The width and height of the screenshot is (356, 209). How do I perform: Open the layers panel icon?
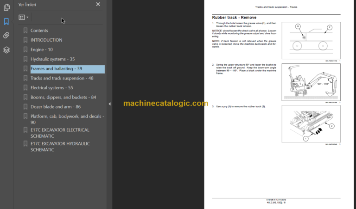(x=6, y=50)
